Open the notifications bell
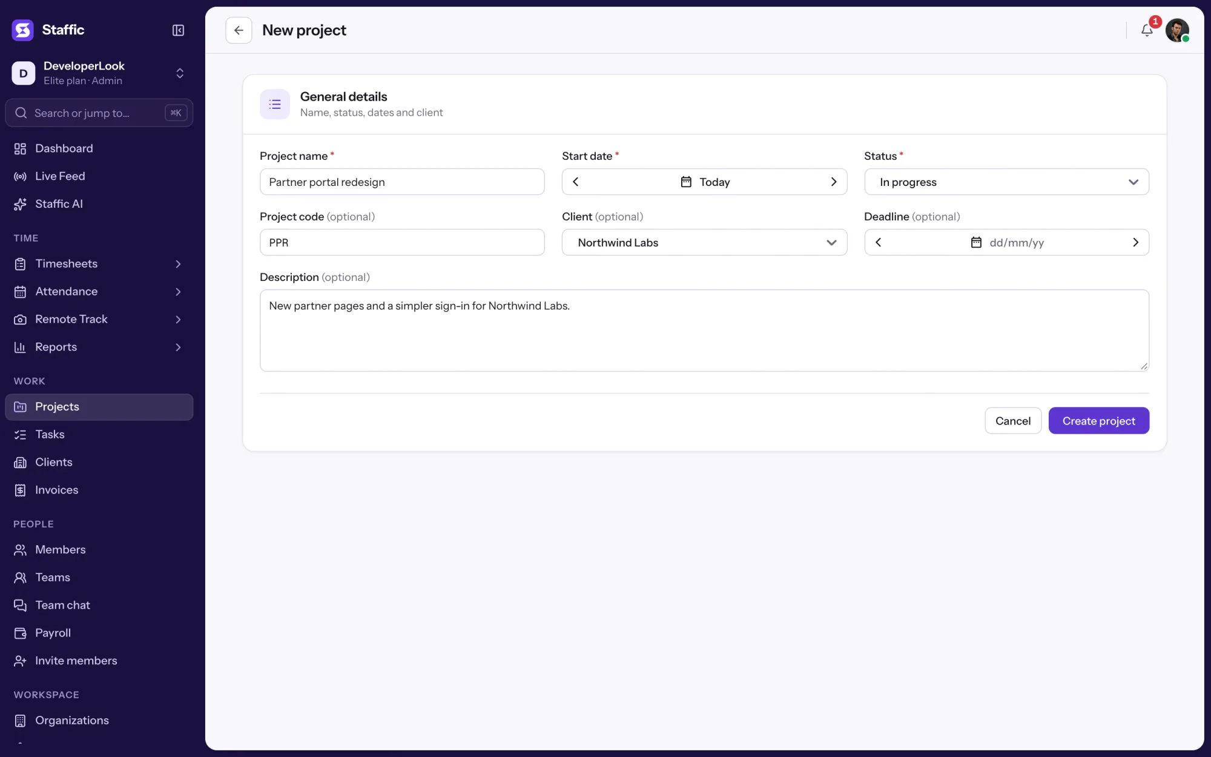 [x=1147, y=30]
